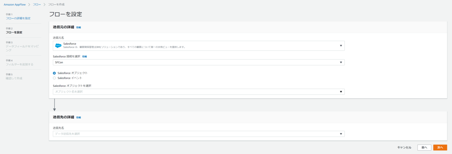452x154 pixels.
Task: Click the Salesforce オブジェクトを選択 label
Action: (x=72, y=85)
